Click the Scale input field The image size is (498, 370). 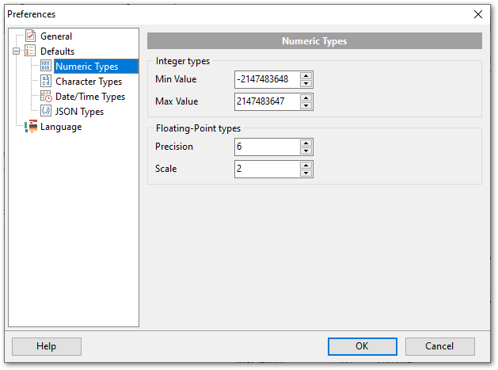pos(267,169)
